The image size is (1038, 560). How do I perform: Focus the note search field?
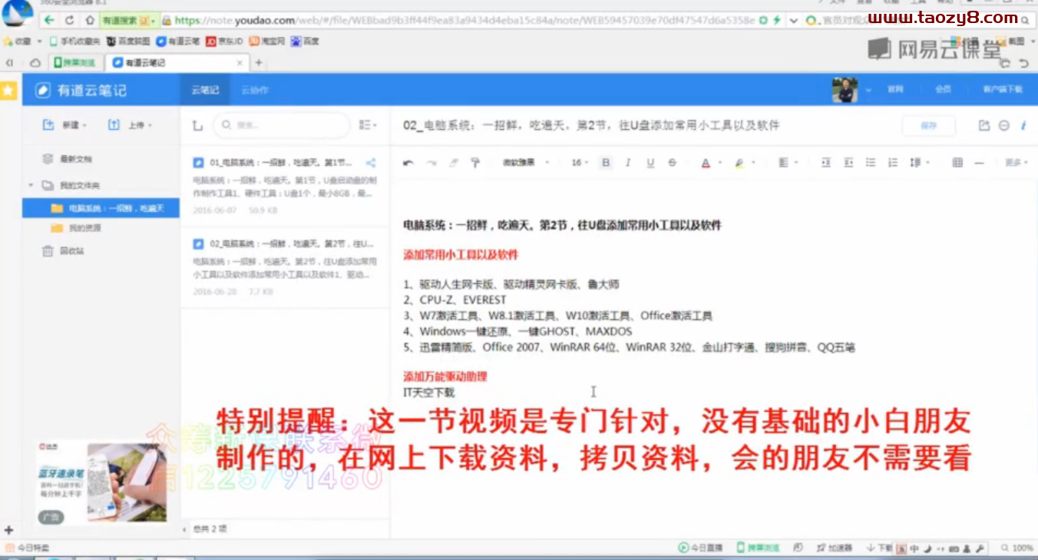coord(279,125)
